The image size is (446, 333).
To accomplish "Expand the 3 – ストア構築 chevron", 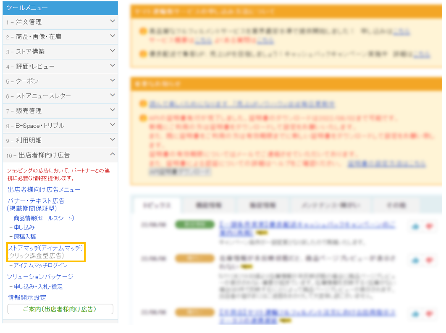I will point(113,51).
